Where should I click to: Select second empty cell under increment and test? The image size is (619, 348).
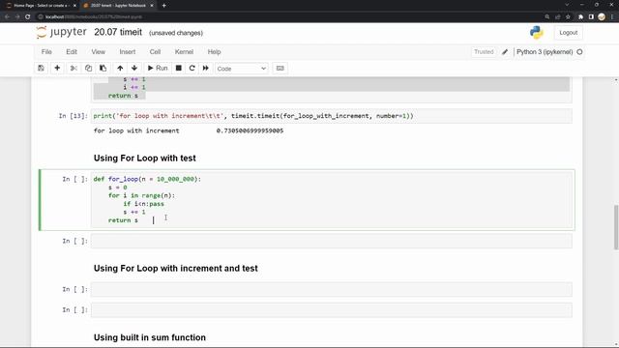coord(332,310)
